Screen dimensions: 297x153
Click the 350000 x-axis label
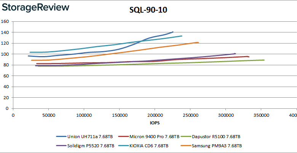click(x=261, y=115)
